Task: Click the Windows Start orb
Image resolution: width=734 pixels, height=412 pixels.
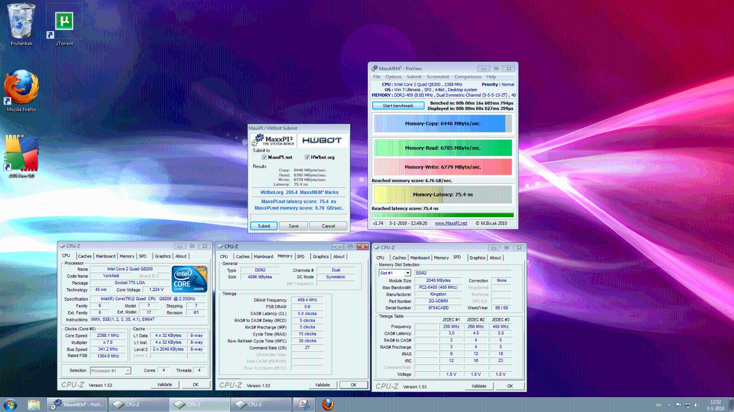Action: coord(10,404)
